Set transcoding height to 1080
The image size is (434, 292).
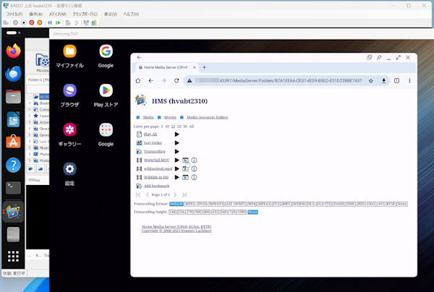click(242, 212)
